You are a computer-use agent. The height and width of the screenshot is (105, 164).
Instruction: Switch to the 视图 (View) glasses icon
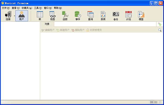pyautogui.click(x=52, y=16)
